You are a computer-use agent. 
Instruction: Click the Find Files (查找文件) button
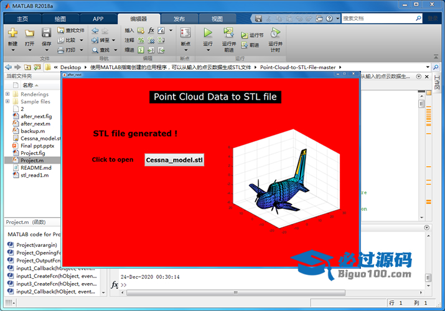coord(71,30)
